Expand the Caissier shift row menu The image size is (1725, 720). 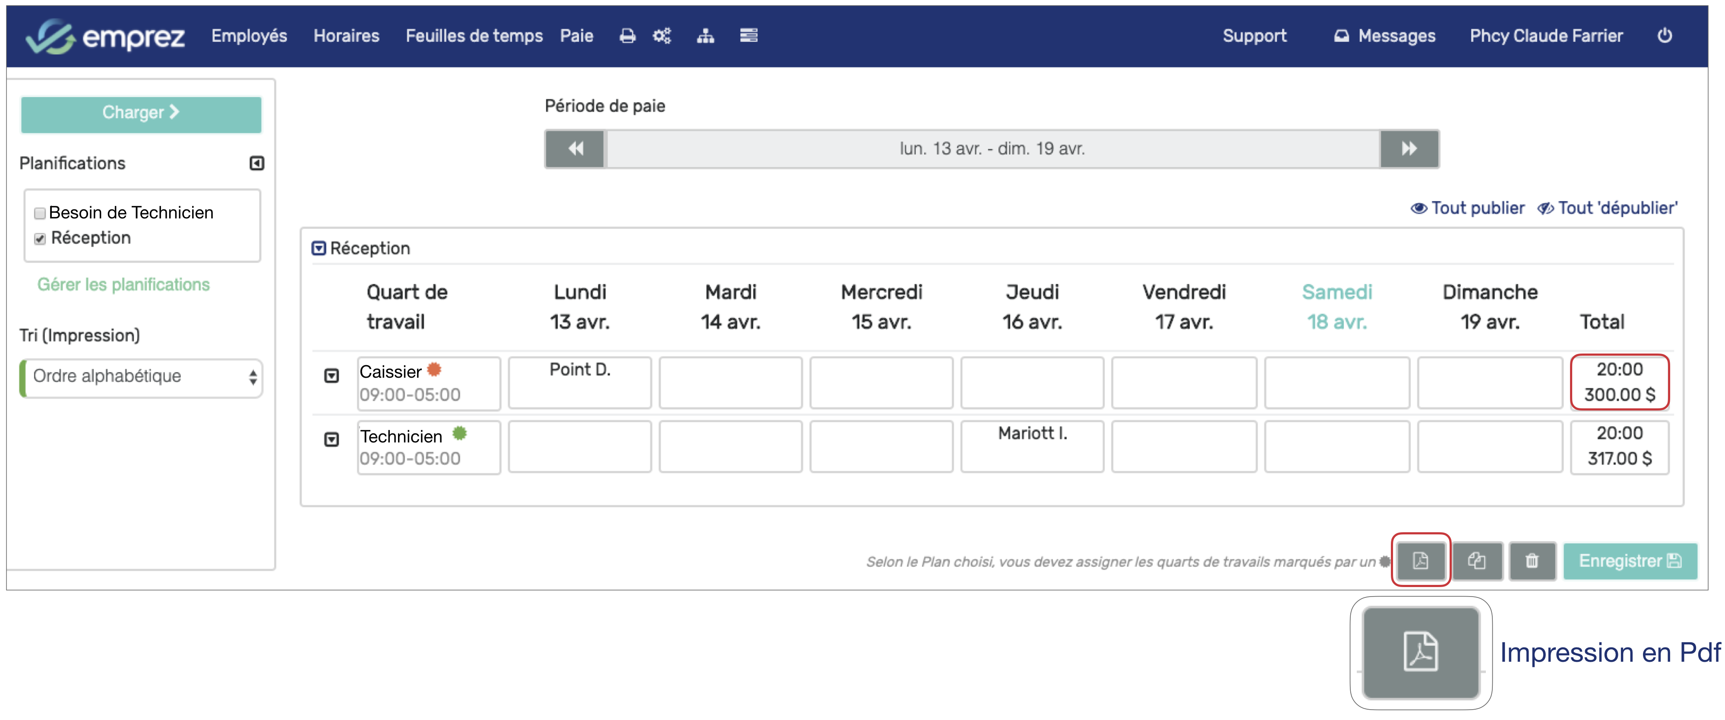pyautogui.click(x=332, y=376)
